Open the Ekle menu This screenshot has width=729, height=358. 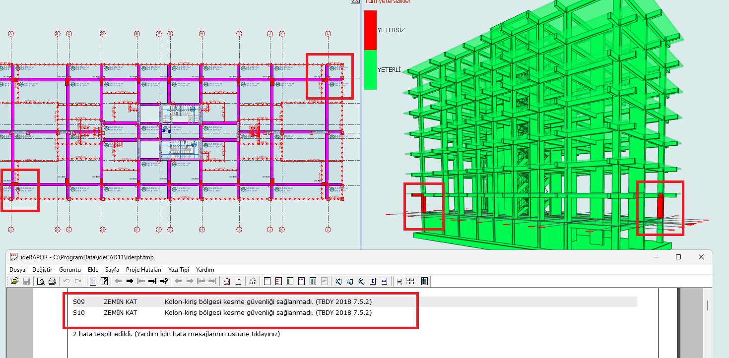93,270
